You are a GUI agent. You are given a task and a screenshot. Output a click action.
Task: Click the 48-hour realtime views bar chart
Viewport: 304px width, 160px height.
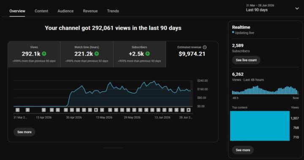(265, 90)
